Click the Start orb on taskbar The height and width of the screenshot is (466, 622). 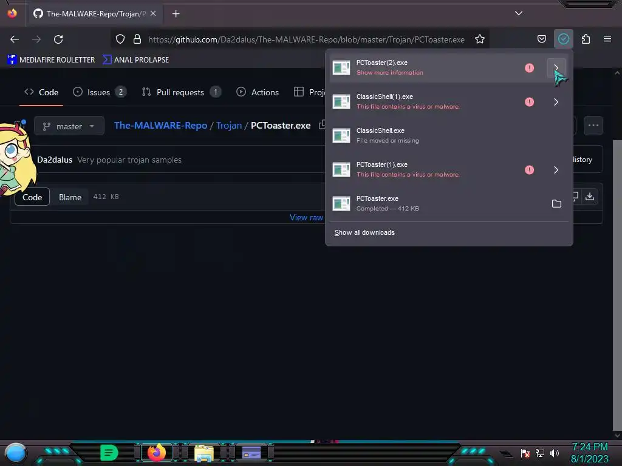[15, 453]
